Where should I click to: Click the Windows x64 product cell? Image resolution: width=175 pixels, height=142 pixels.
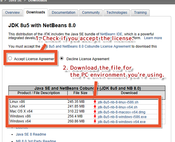coord(20,121)
